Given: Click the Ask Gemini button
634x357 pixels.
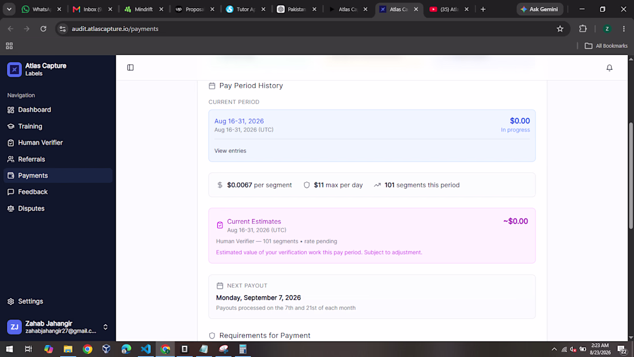Looking at the screenshot, I should pyautogui.click(x=539, y=9).
